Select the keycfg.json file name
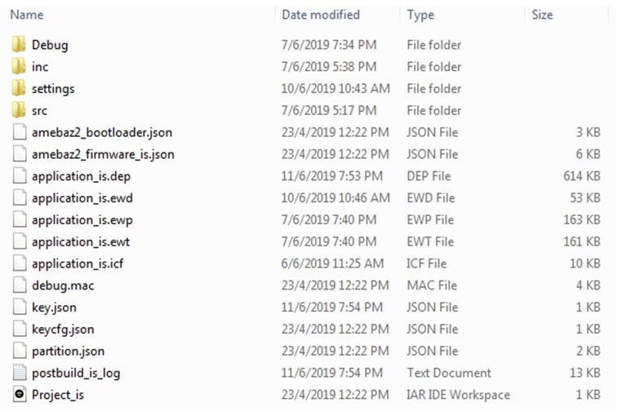The width and height of the screenshot is (622, 416). point(63,330)
